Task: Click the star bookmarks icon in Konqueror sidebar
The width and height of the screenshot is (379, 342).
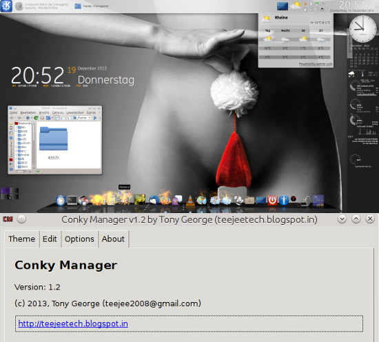Action: [x=11, y=123]
